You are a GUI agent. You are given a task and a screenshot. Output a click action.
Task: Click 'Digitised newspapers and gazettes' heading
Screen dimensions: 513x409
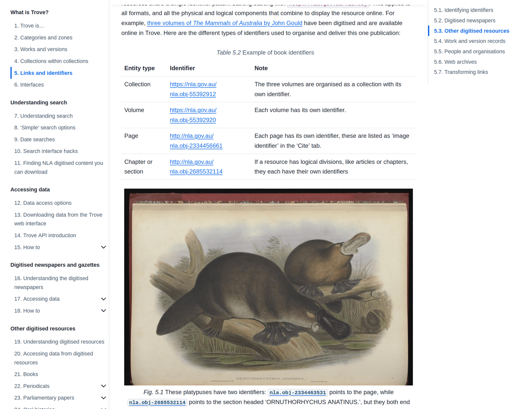coord(55,265)
